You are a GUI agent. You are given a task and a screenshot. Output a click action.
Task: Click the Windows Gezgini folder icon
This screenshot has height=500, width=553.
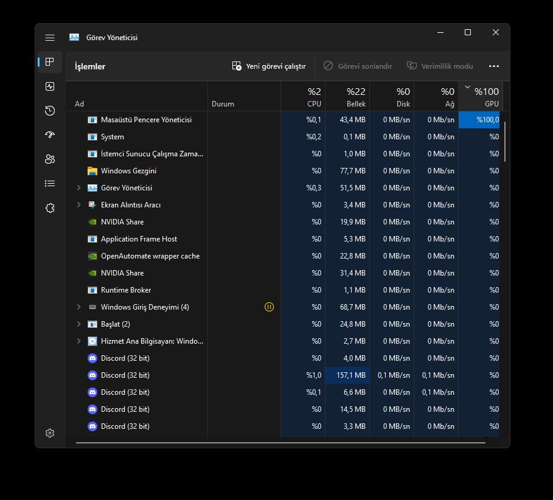pyautogui.click(x=92, y=171)
